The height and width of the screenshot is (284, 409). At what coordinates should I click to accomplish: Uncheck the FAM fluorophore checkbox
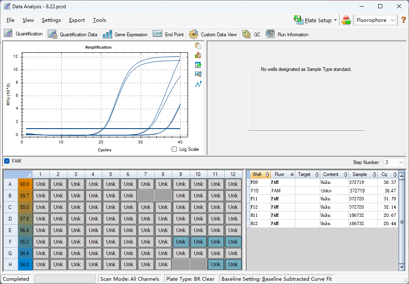tap(7, 161)
